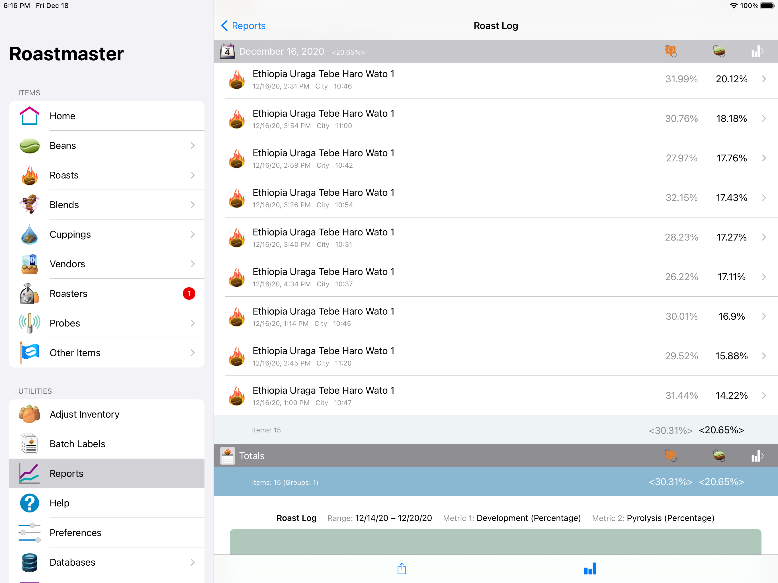Tap the orange development metric icon in date header
The height and width of the screenshot is (583, 778).
tap(670, 51)
